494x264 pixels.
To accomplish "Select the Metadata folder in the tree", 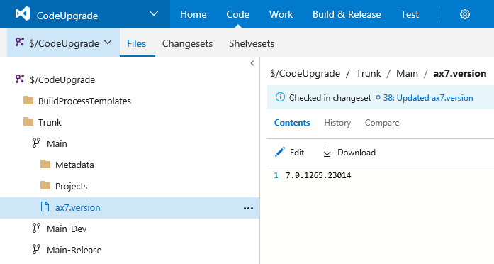I will [67, 165].
